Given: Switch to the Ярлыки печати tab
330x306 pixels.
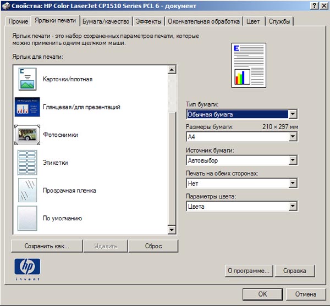Looking at the screenshot, I should [56, 20].
